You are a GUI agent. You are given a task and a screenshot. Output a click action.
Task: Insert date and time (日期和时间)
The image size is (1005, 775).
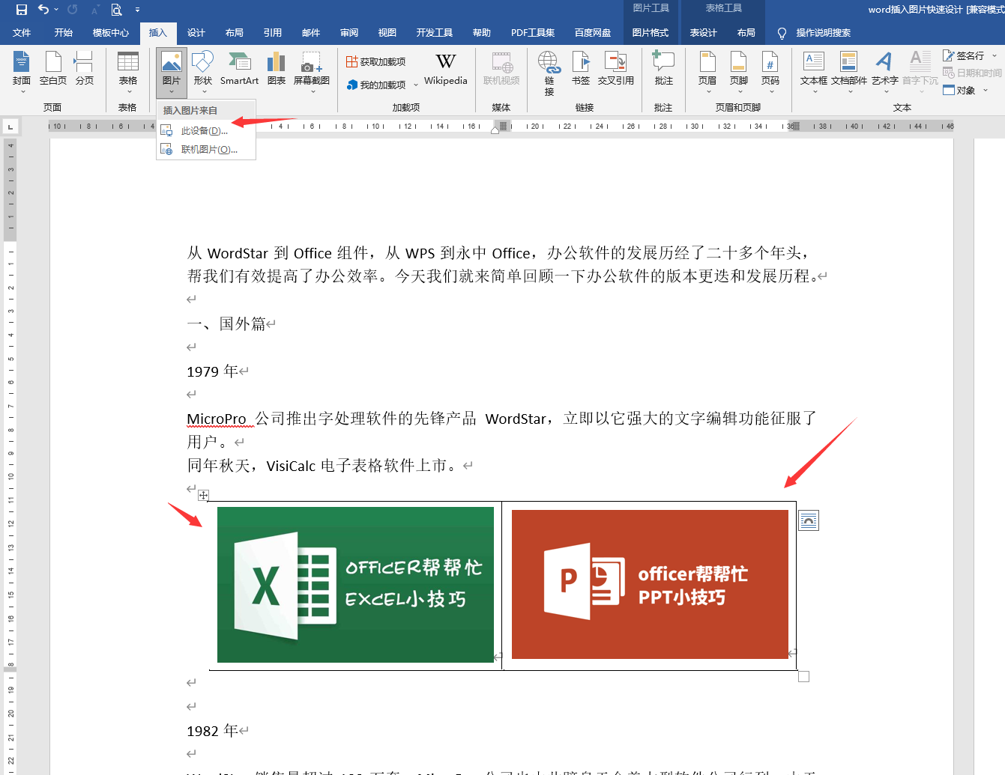972,73
